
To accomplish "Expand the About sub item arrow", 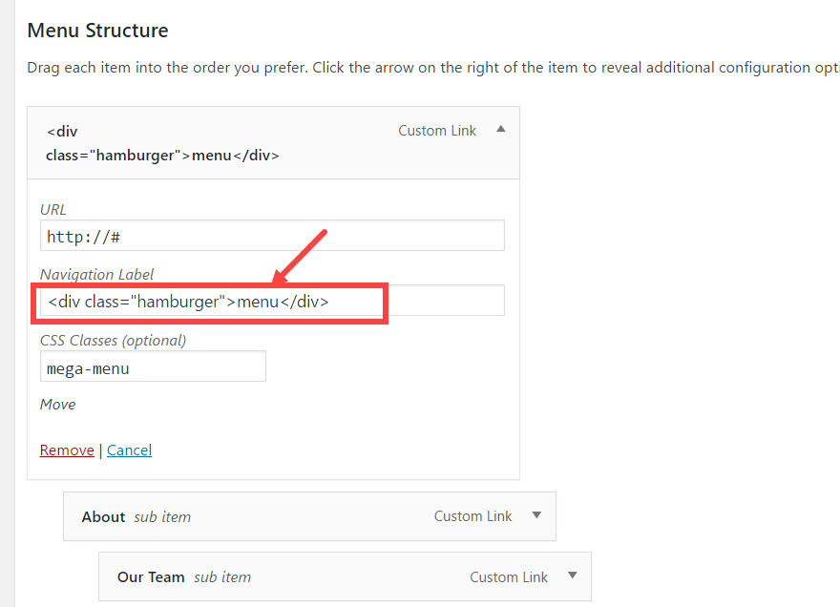I will (x=536, y=515).
